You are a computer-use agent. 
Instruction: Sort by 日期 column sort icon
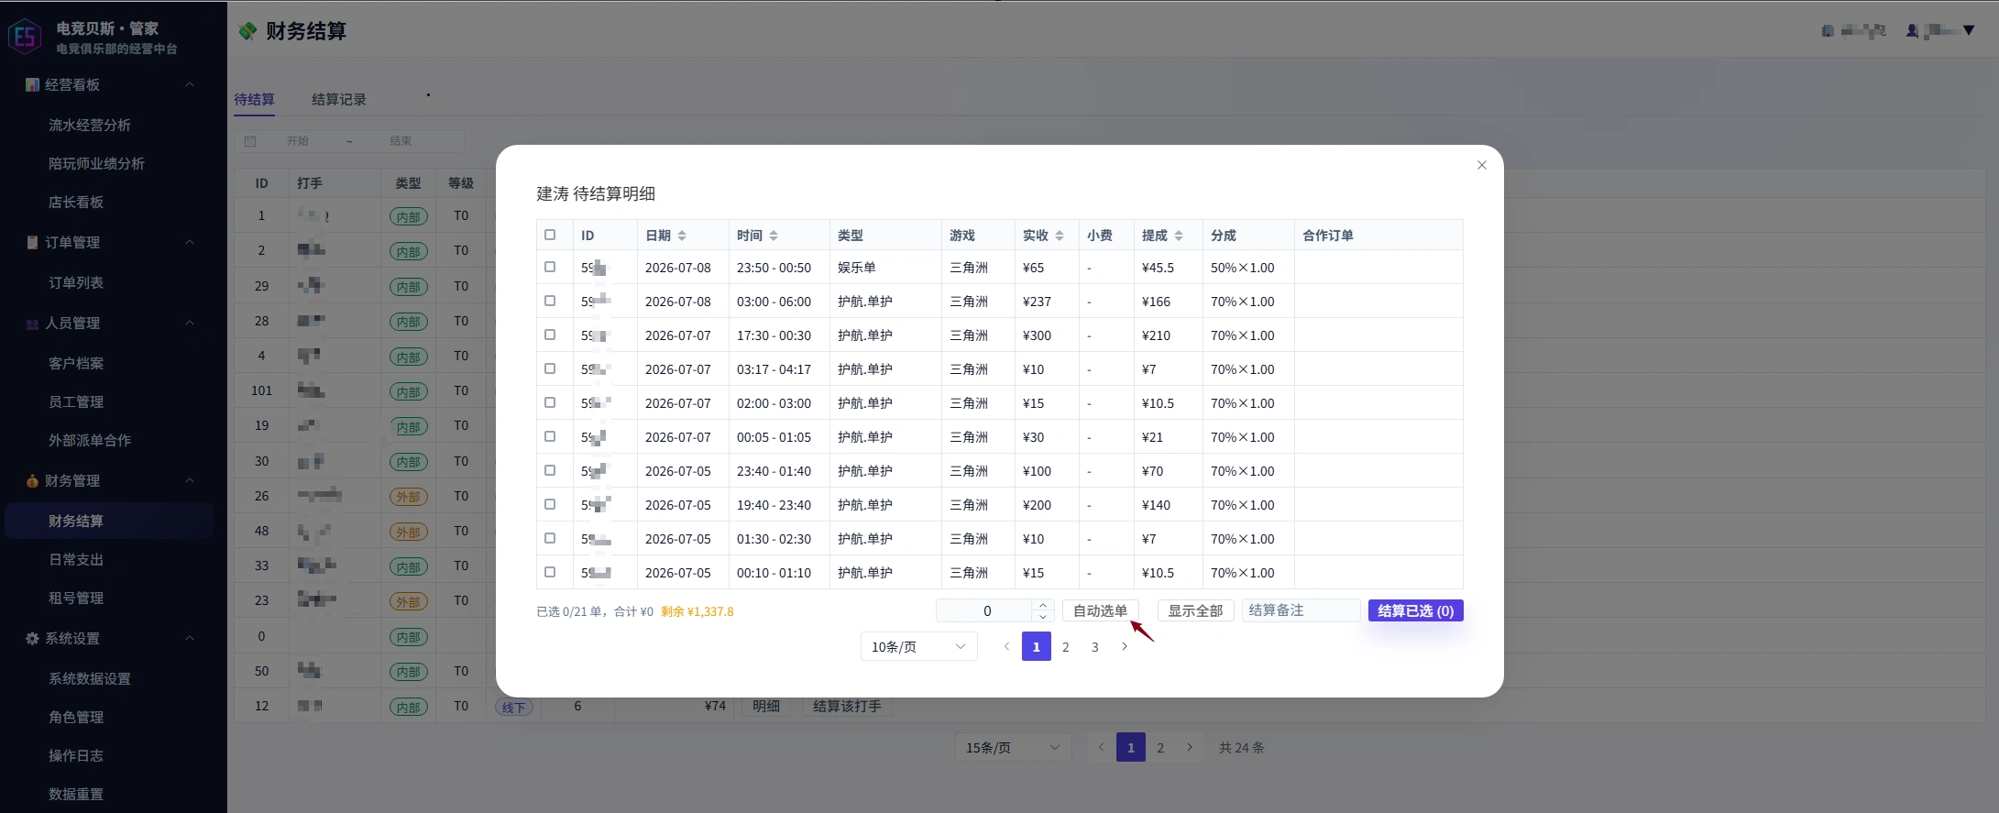[x=682, y=236]
